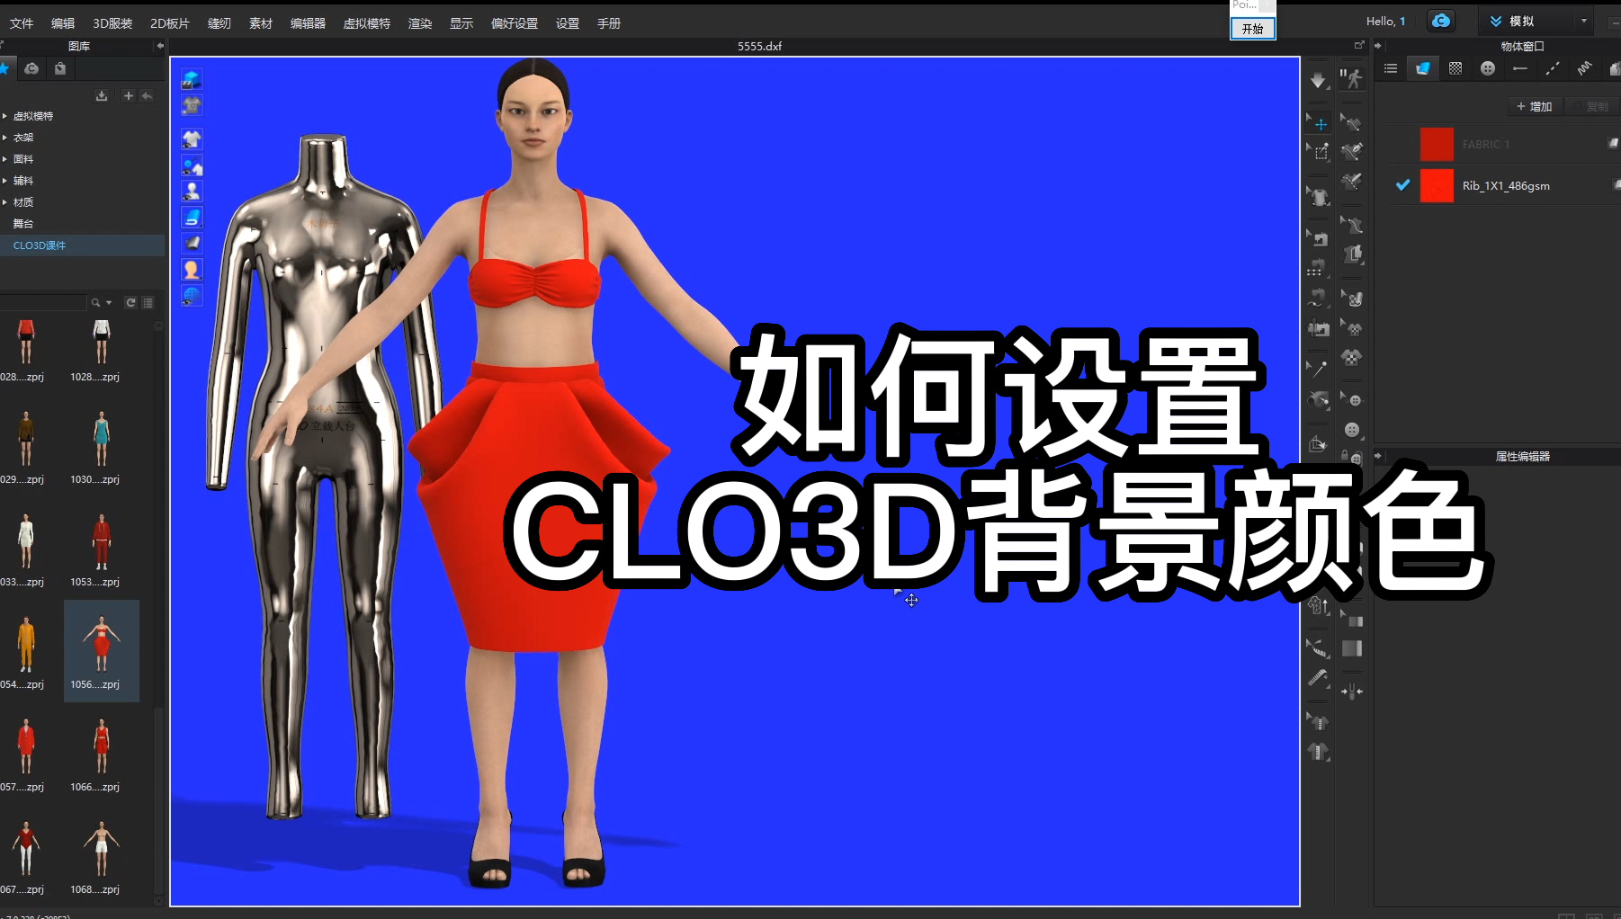The width and height of the screenshot is (1621, 919).
Task: Click the library download icon
Action: (102, 95)
